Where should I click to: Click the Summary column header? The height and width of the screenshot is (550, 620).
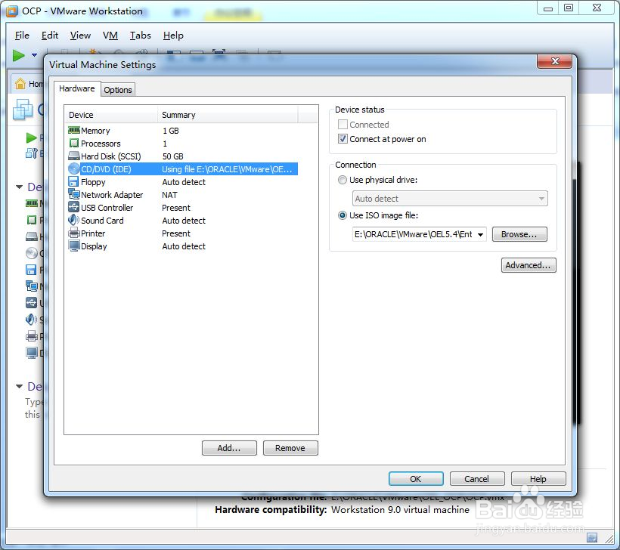228,115
